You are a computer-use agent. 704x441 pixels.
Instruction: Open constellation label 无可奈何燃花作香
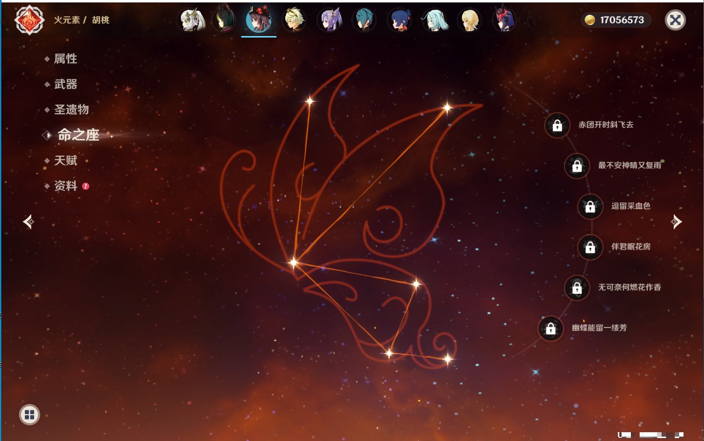(630, 287)
